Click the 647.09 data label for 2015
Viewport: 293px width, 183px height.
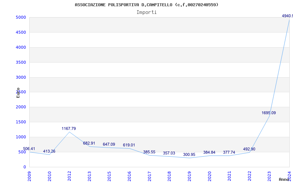click(x=109, y=144)
